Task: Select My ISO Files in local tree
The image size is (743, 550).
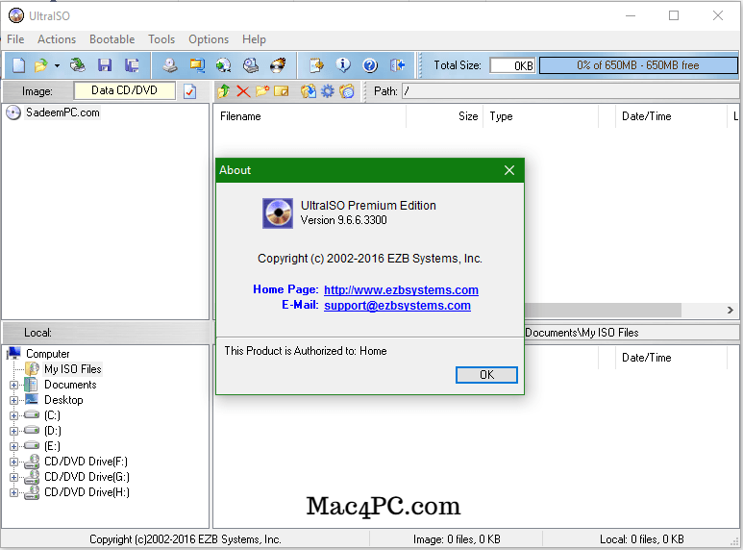Action: [72, 369]
